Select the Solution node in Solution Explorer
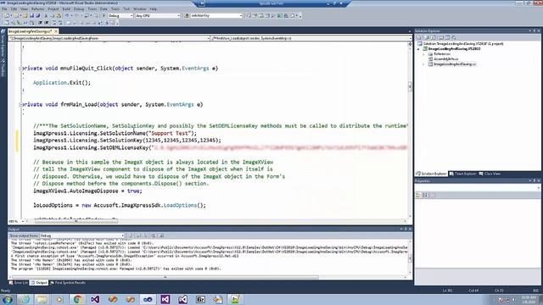543x305 pixels. [461, 44]
